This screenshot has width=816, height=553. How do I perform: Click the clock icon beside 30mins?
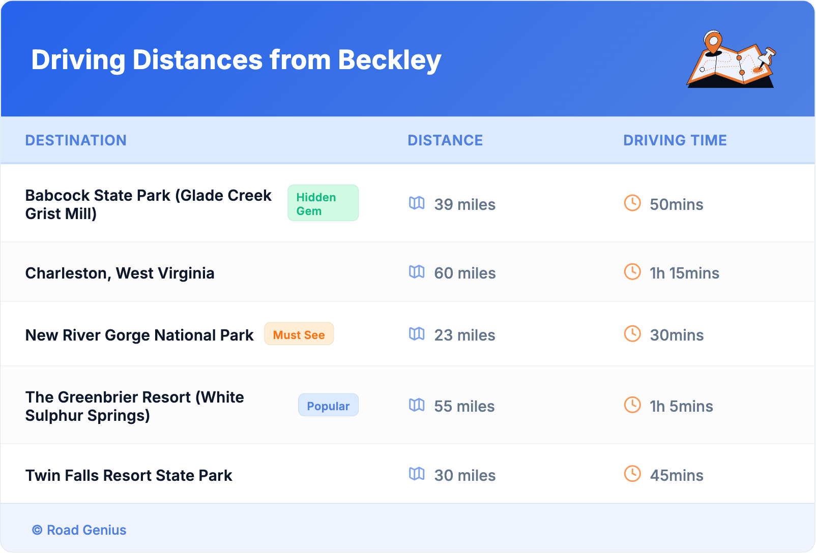tap(632, 334)
